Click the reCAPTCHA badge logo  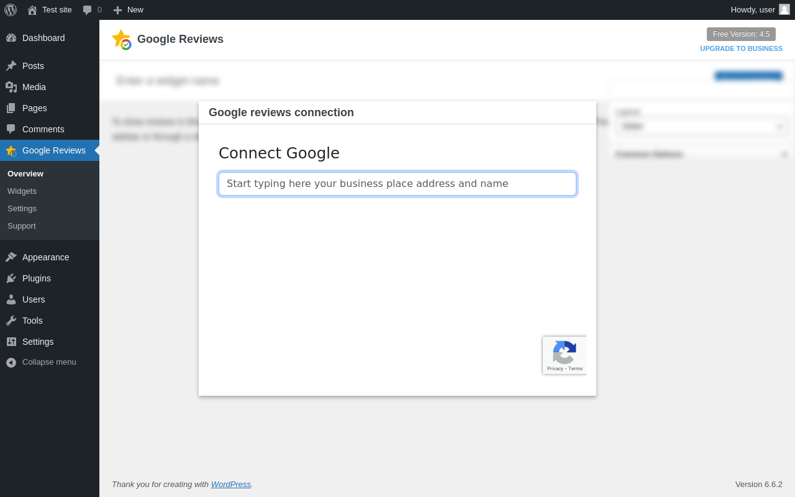pyautogui.click(x=565, y=352)
